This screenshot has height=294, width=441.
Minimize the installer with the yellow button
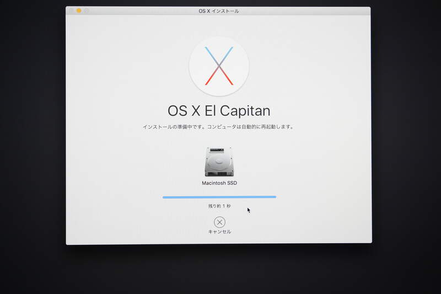pos(79,10)
